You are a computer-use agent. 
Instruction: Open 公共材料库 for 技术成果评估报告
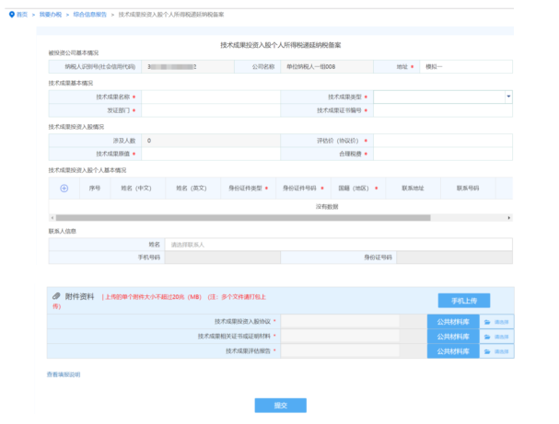coord(451,351)
